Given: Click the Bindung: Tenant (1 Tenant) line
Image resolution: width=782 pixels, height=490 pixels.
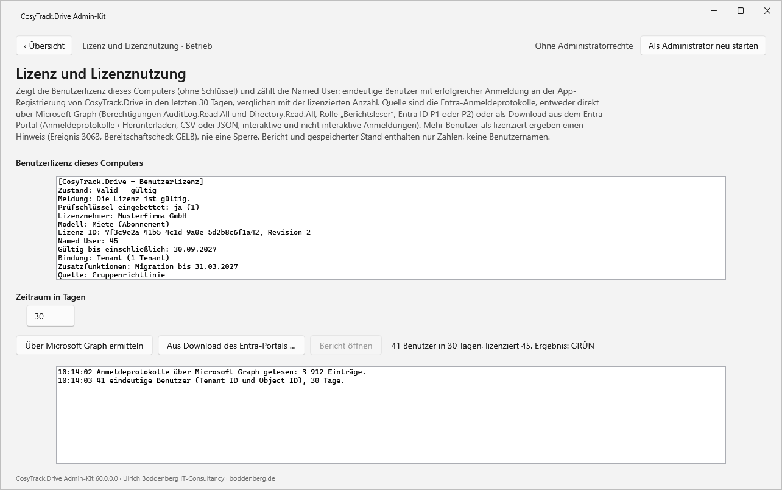Looking at the screenshot, I should pyautogui.click(x=113, y=258).
